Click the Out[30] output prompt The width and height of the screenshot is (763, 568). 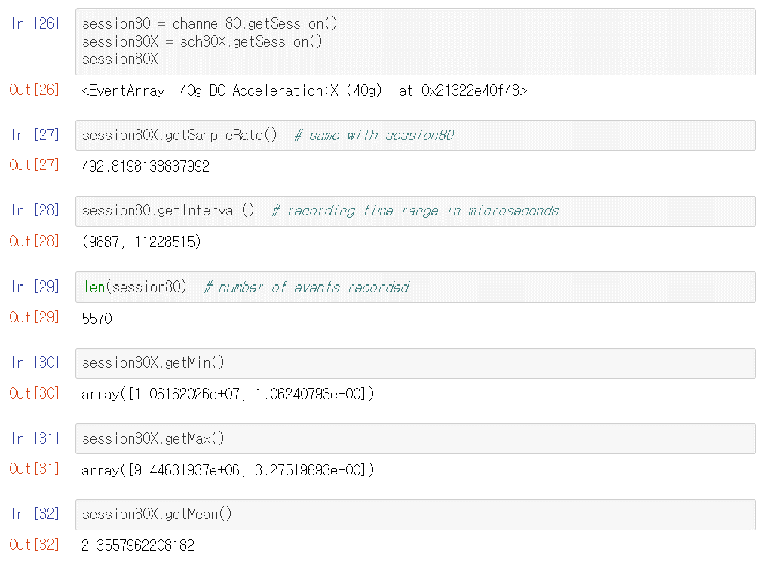pyautogui.click(x=35, y=393)
